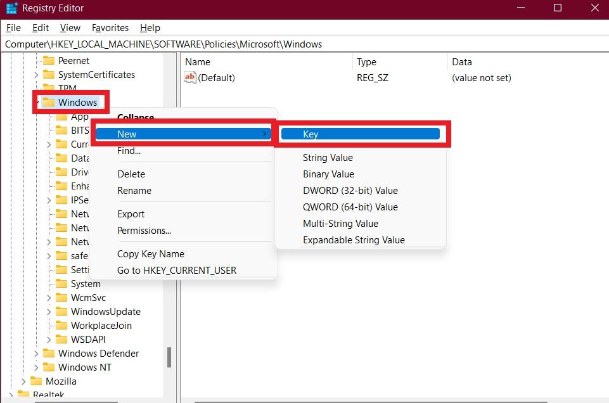Click the registry path address bar
609x403 pixels.
coord(304,44)
